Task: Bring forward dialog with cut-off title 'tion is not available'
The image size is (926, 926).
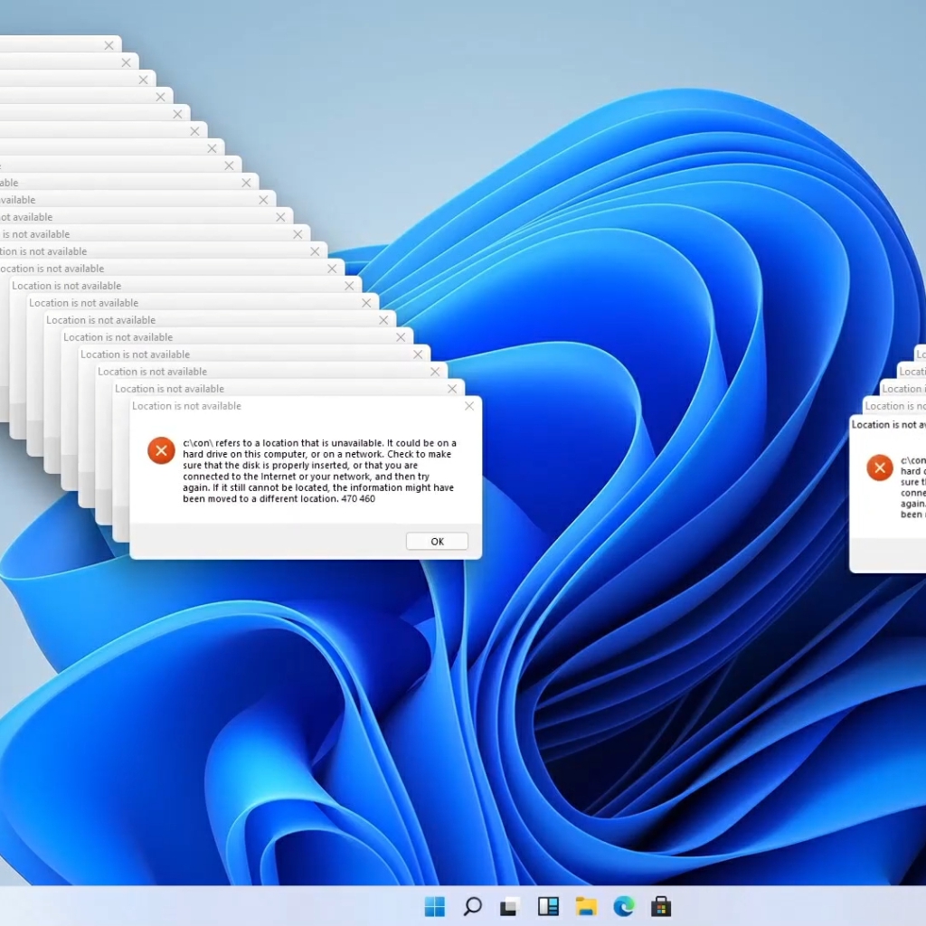Action: [43, 251]
